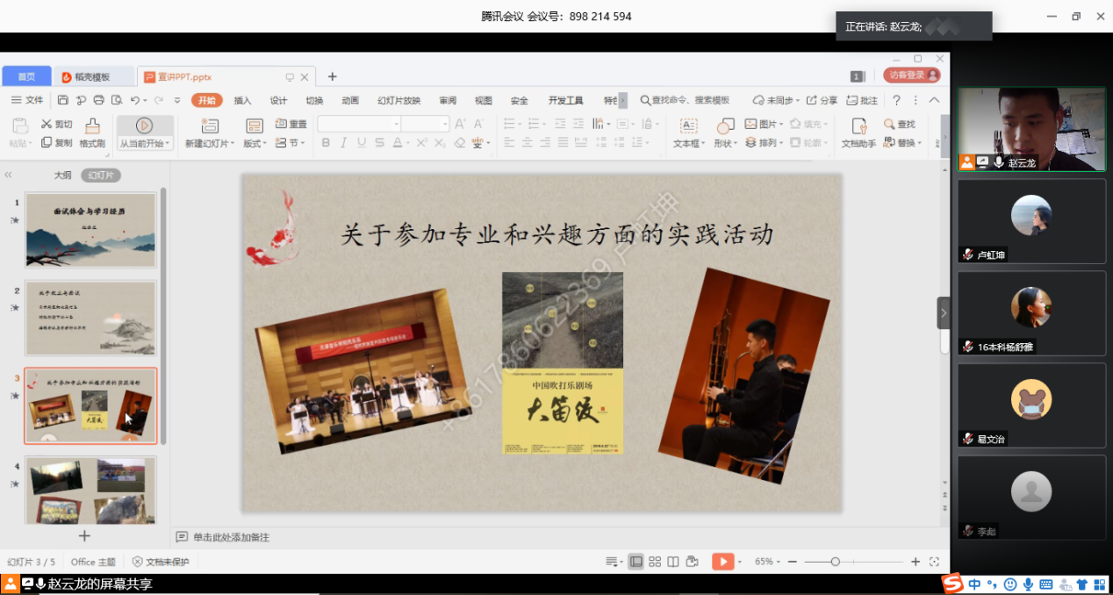The image size is (1113, 595).
Task: Open 查找 find tool
Action: 900,124
